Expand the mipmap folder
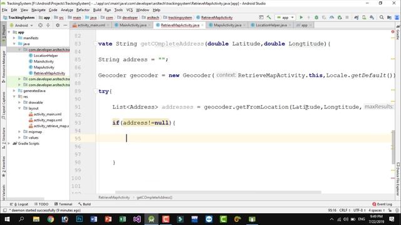This screenshot has height=225, width=401. point(19,132)
